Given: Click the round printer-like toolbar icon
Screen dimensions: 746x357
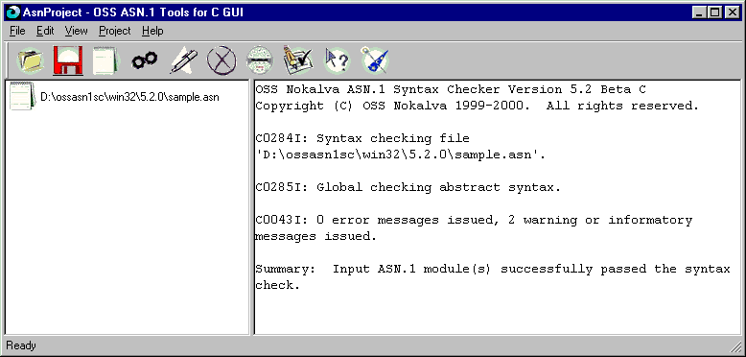Looking at the screenshot, I should pos(260,60).
